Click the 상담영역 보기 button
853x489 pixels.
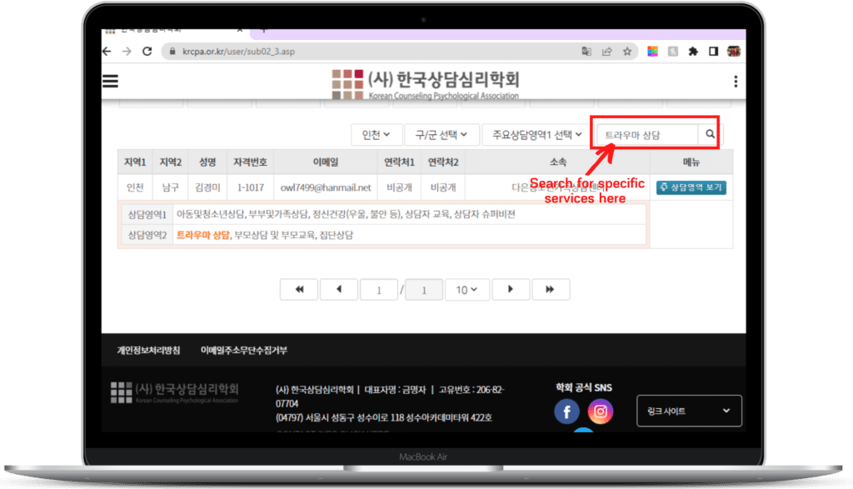(691, 187)
